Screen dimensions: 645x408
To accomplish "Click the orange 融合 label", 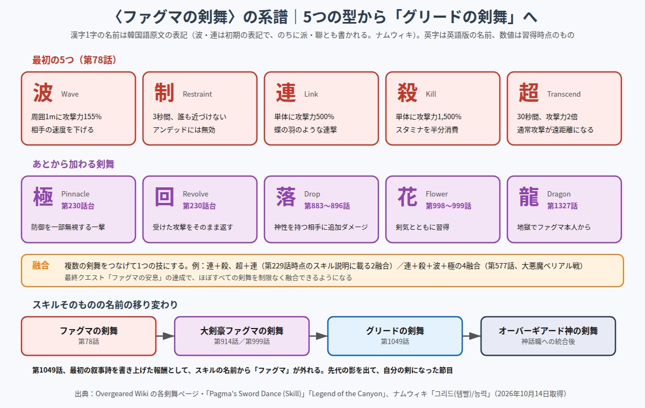I will (x=41, y=265).
